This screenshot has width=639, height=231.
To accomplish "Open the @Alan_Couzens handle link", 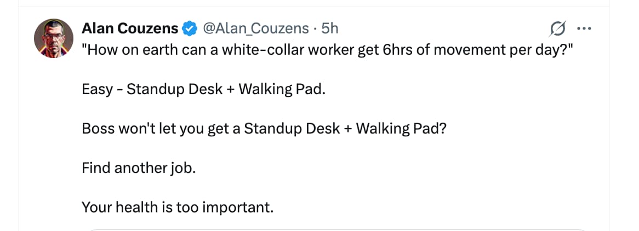I will pyautogui.click(x=255, y=27).
